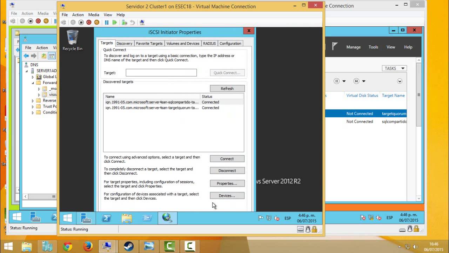The height and width of the screenshot is (253, 449).
Task: Switch to RADIUS tab
Action: [209, 44]
